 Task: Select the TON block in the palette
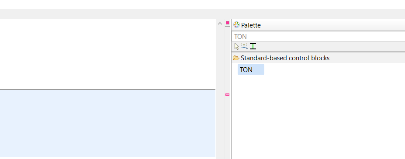coord(251,70)
